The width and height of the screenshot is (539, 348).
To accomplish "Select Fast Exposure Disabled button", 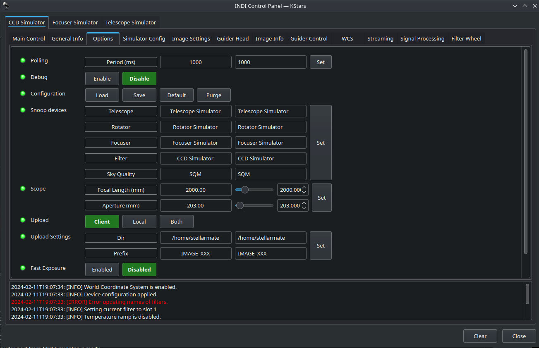I will 139,269.
